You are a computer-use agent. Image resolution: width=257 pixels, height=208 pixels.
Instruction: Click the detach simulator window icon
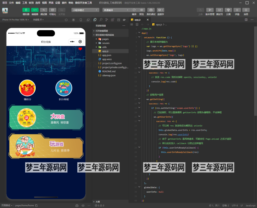(88, 20)
